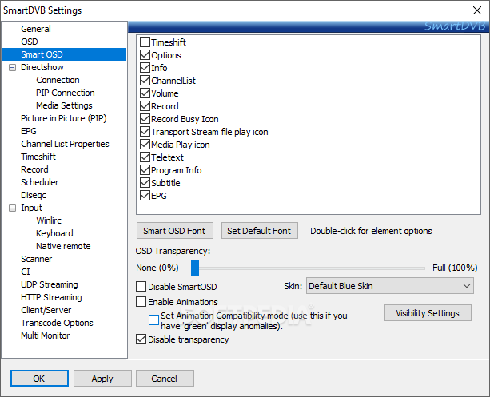Tick the Disable SmartOSD checkbox
The image size is (490, 397).
tap(141, 286)
